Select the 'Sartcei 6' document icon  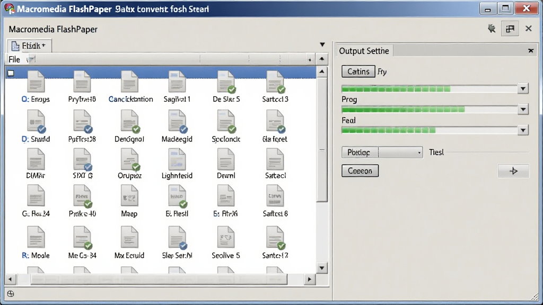tap(275, 196)
